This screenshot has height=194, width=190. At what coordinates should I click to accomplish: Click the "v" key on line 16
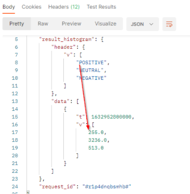click(81, 125)
